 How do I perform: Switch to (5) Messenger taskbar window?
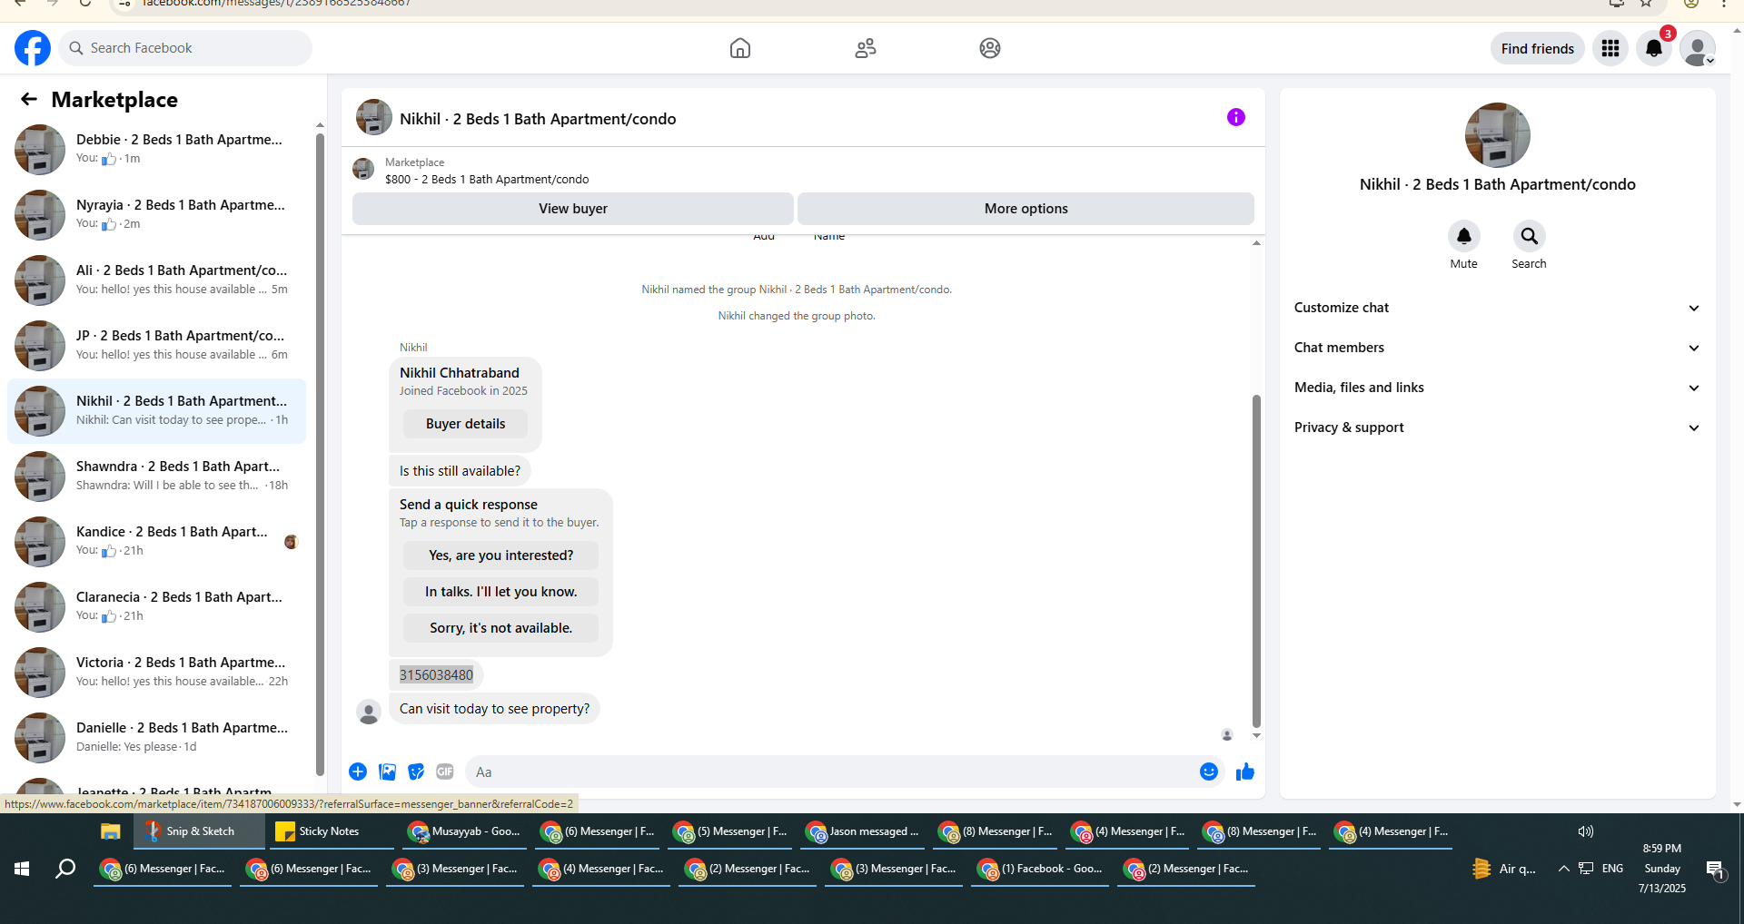click(x=731, y=831)
